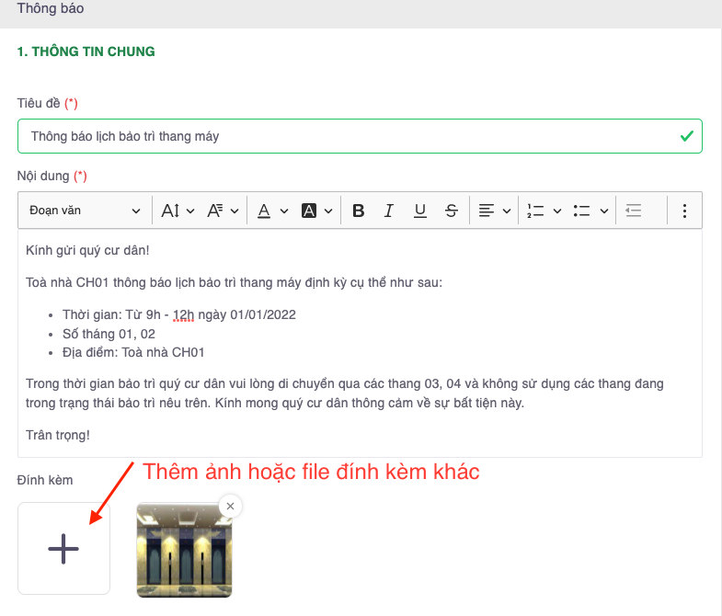Show more toolbar items via three dots
This screenshot has height=616, width=722.
point(684,211)
